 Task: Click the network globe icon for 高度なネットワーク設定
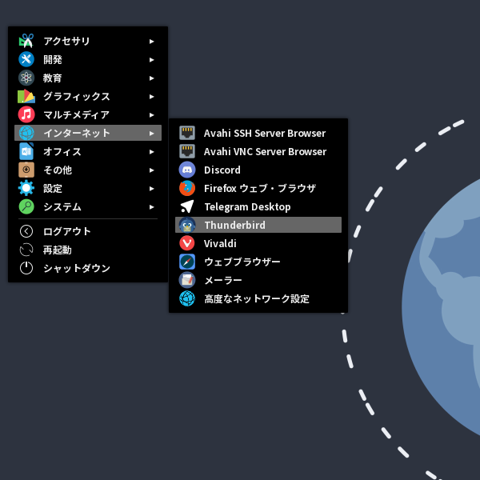187,298
